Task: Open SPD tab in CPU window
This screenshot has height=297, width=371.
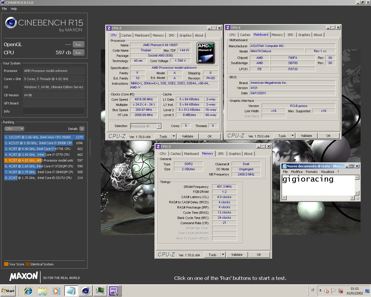Action: point(172,35)
